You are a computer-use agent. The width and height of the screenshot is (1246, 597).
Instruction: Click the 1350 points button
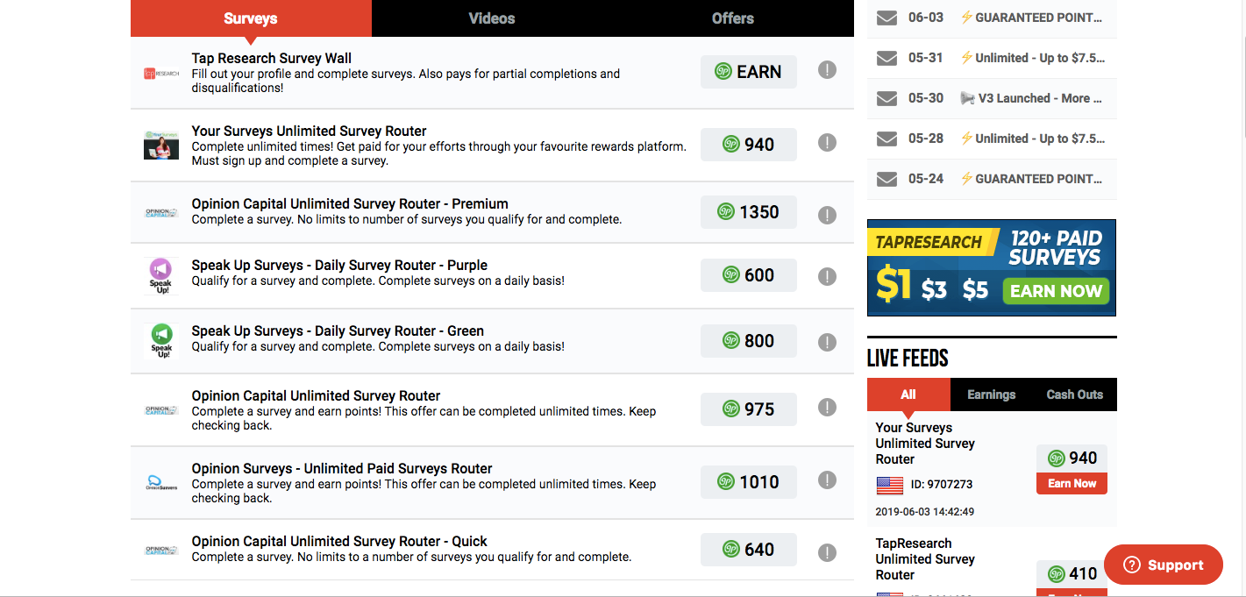pyautogui.click(x=749, y=212)
